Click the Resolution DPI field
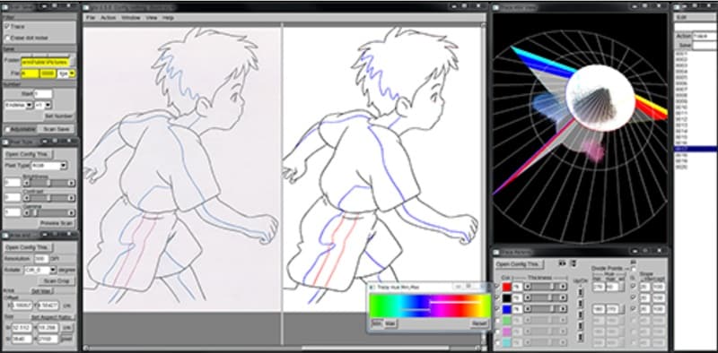Image resolution: width=718 pixels, height=353 pixels. pos(41,259)
